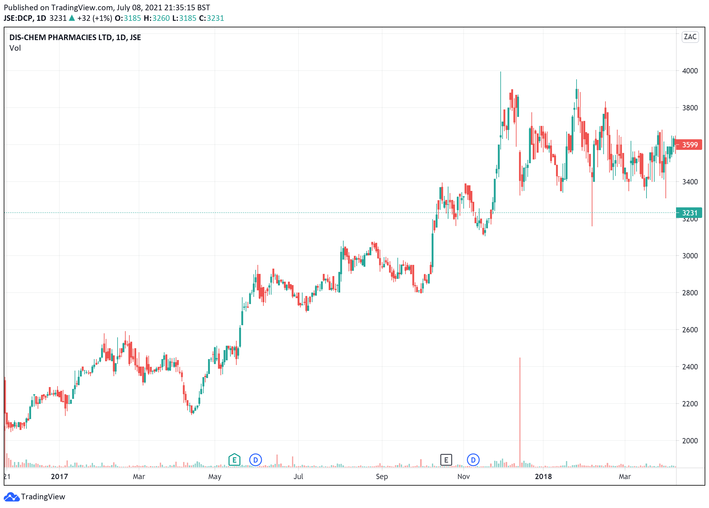Viewport: 709px width, 508px height.
Task: Click the green 3231 current price label
Action: point(689,213)
